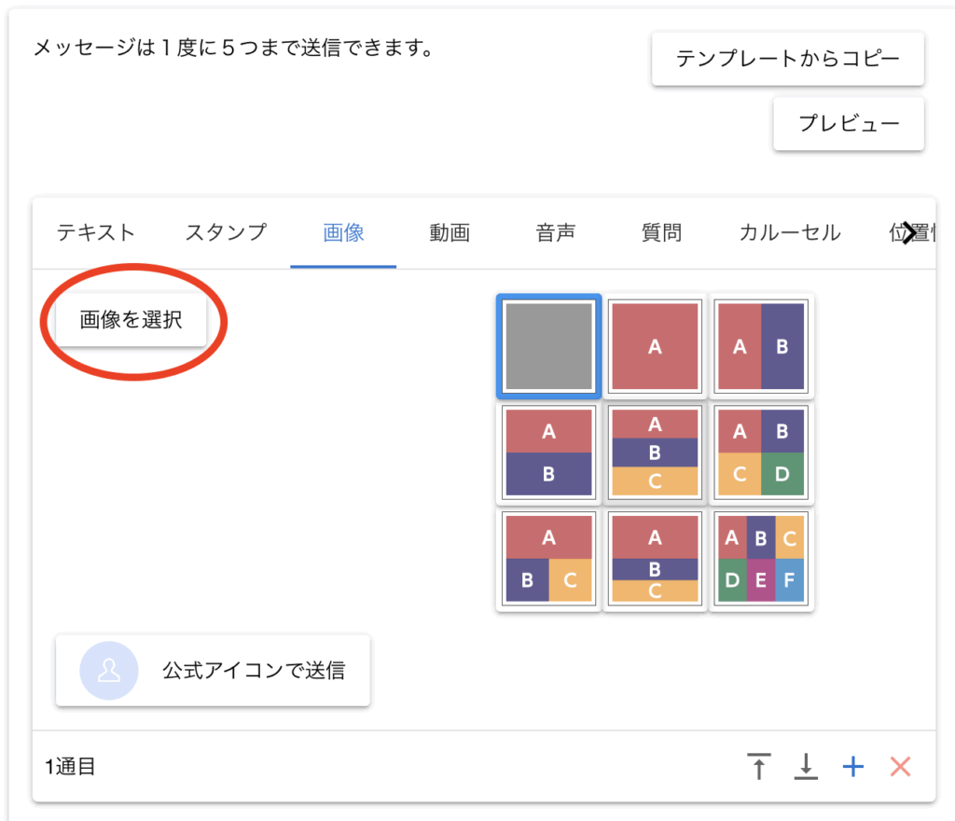Choose the A|B side-by-side layout
This screenshot has height=821, width=955.
pyautogui.click(x=761, y=346)
